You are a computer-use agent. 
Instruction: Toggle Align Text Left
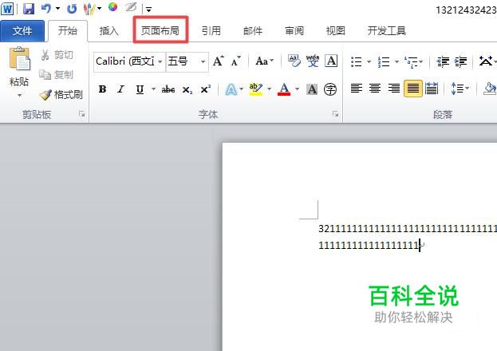point(357,88)
